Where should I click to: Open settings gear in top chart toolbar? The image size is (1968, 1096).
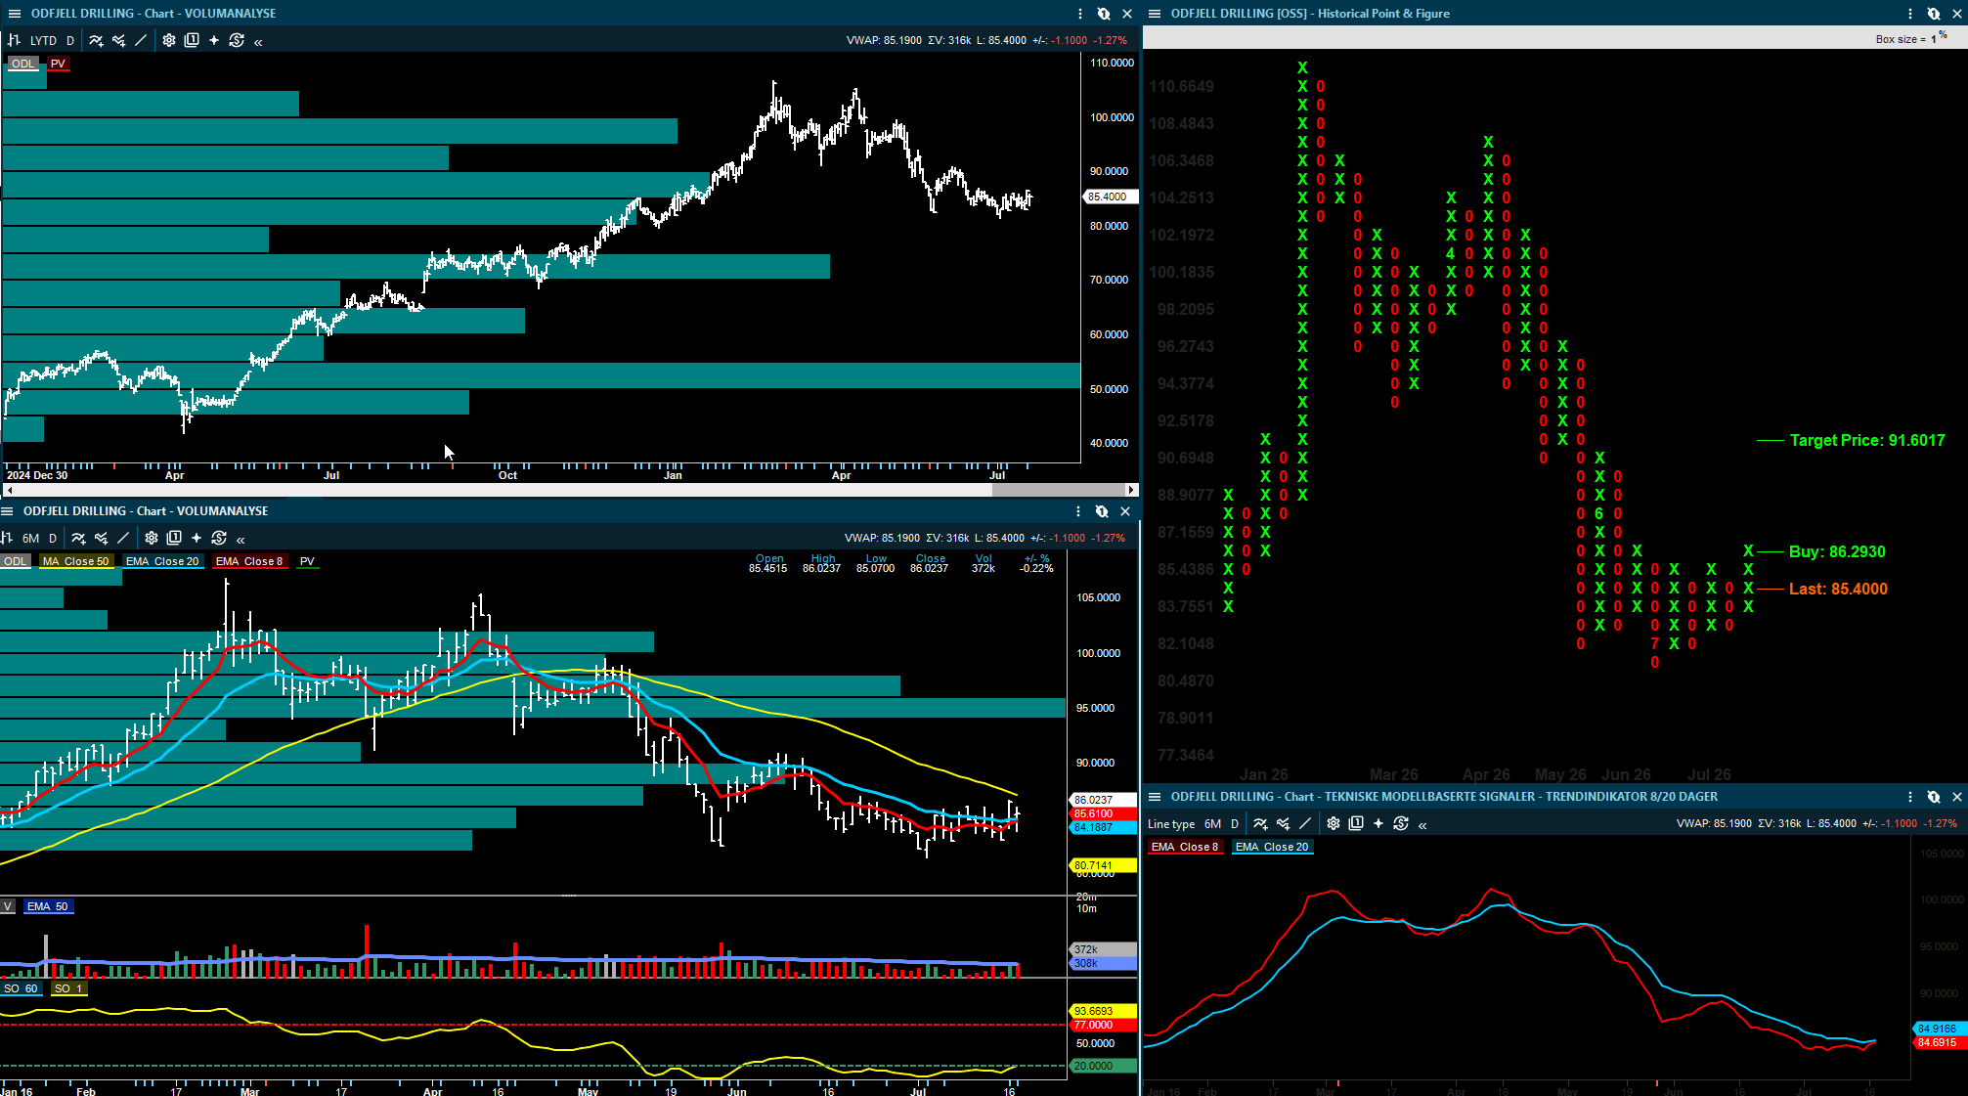tap(169, 40)
